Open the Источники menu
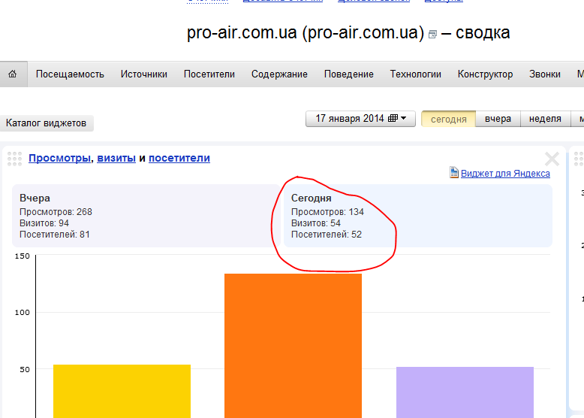584x418 pixels. [x=144, y=74]
